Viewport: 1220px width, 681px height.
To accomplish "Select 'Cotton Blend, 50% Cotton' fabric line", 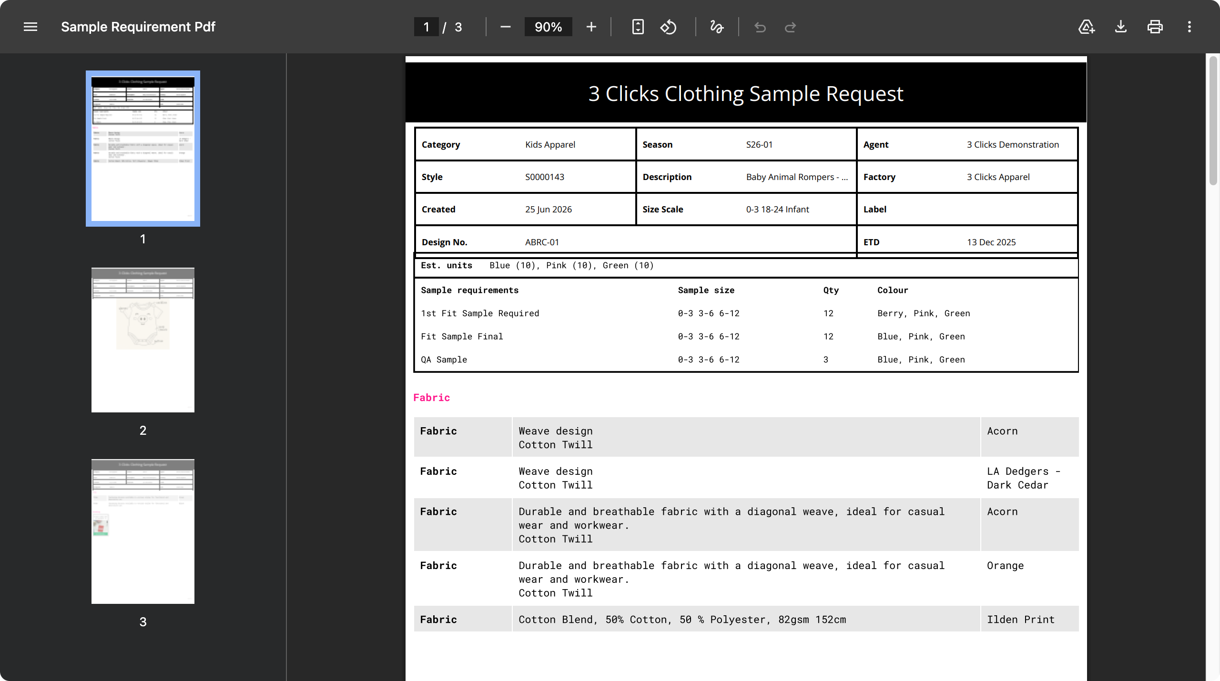I will pyautogui.click(x=682, y=620).
